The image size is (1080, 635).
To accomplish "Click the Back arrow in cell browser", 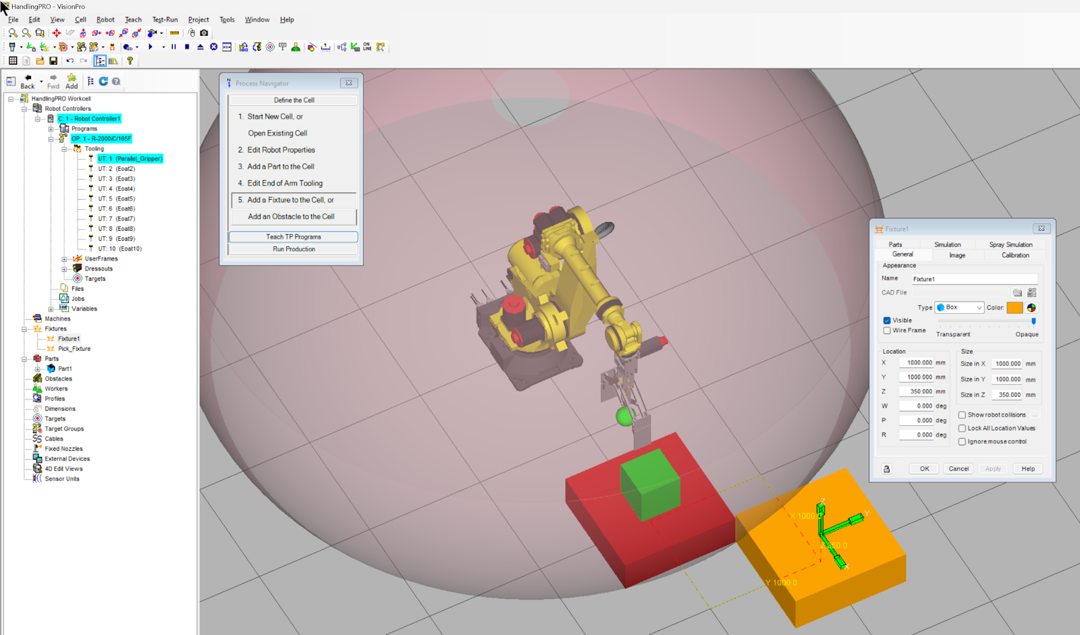I will (x=28, y=81).
